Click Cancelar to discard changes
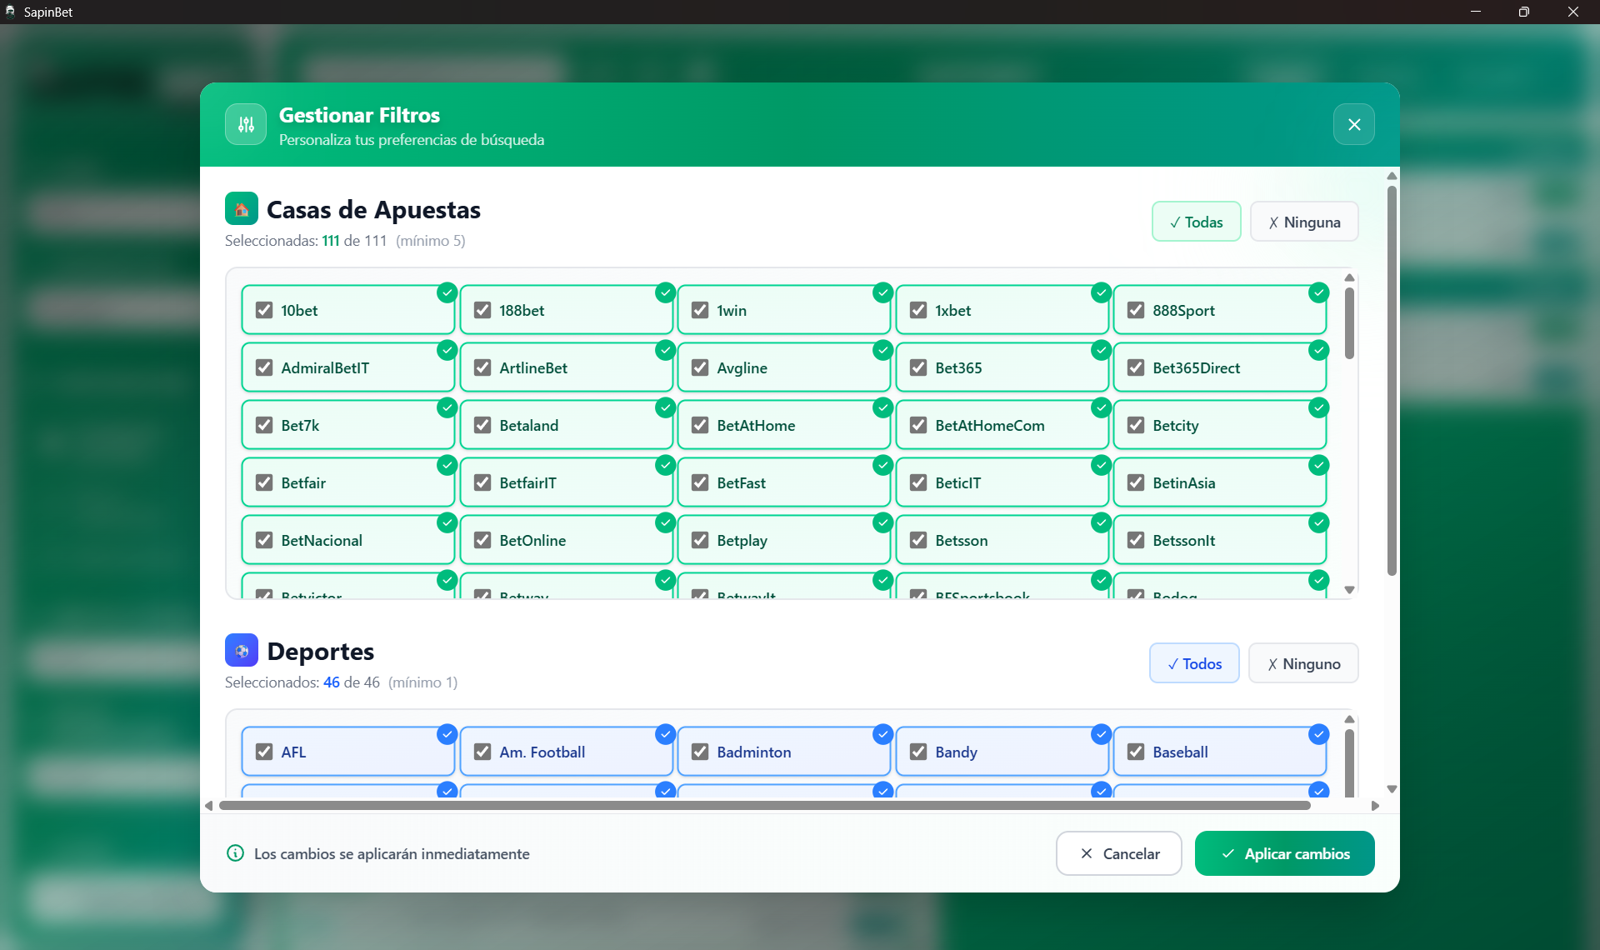This screenshot has width=1600, height=950. pyautogui.click(x=1118, y=854)
